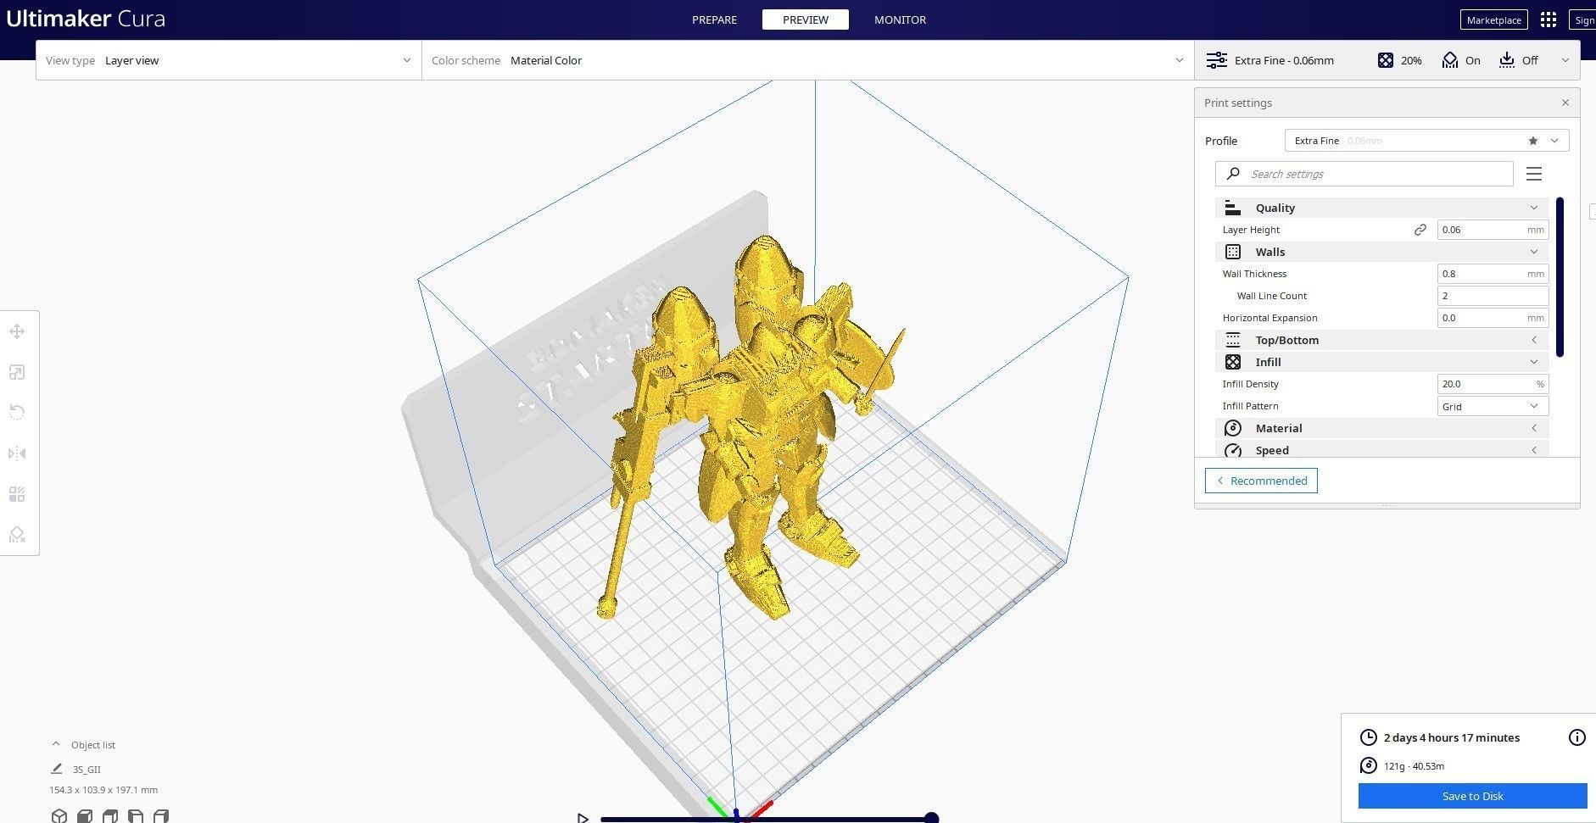Switch to the PREPARE stage
1596x823 pixels.
(x=714, y=19)
